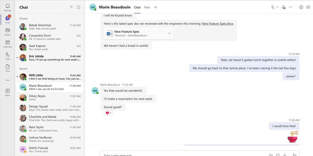Click the message 'I would love that!'
The height and width of the screenshot is (156, 313).
tap(284, 126)
